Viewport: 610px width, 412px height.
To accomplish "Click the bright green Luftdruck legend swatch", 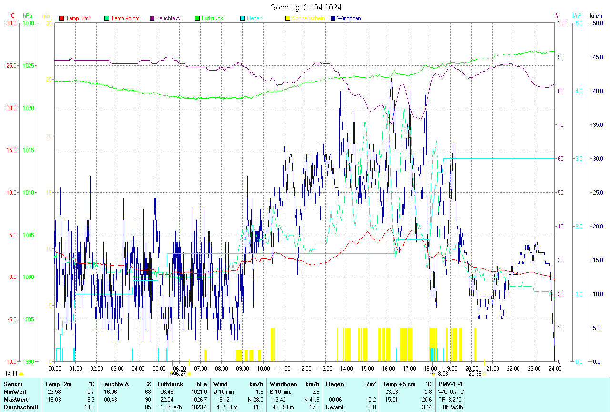I will point(197,18).
